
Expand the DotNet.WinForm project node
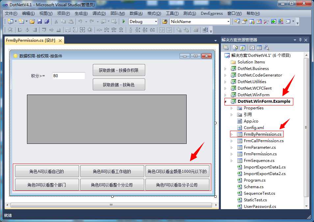pos(225,95)
